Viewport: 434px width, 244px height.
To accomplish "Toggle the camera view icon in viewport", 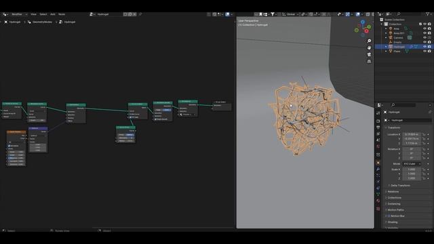I will tap(369, 54).
